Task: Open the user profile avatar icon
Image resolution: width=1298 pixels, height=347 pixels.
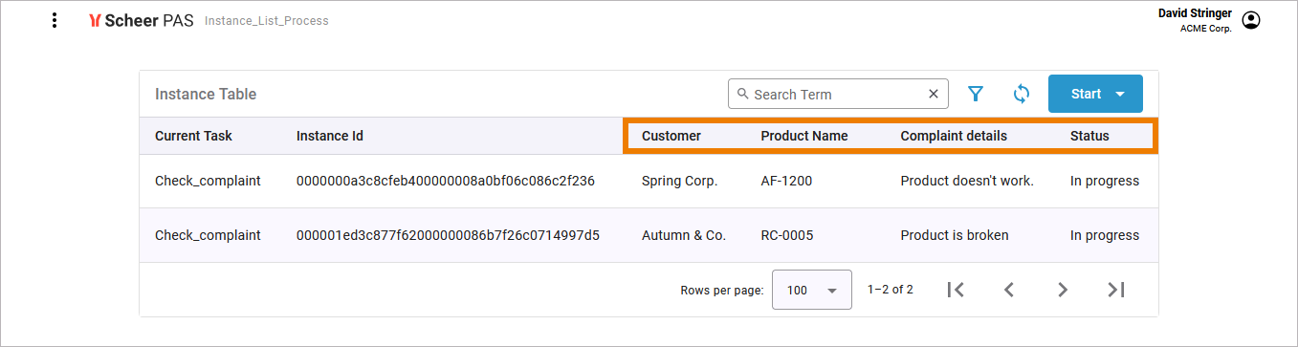Action: (x=1251, y=20)
